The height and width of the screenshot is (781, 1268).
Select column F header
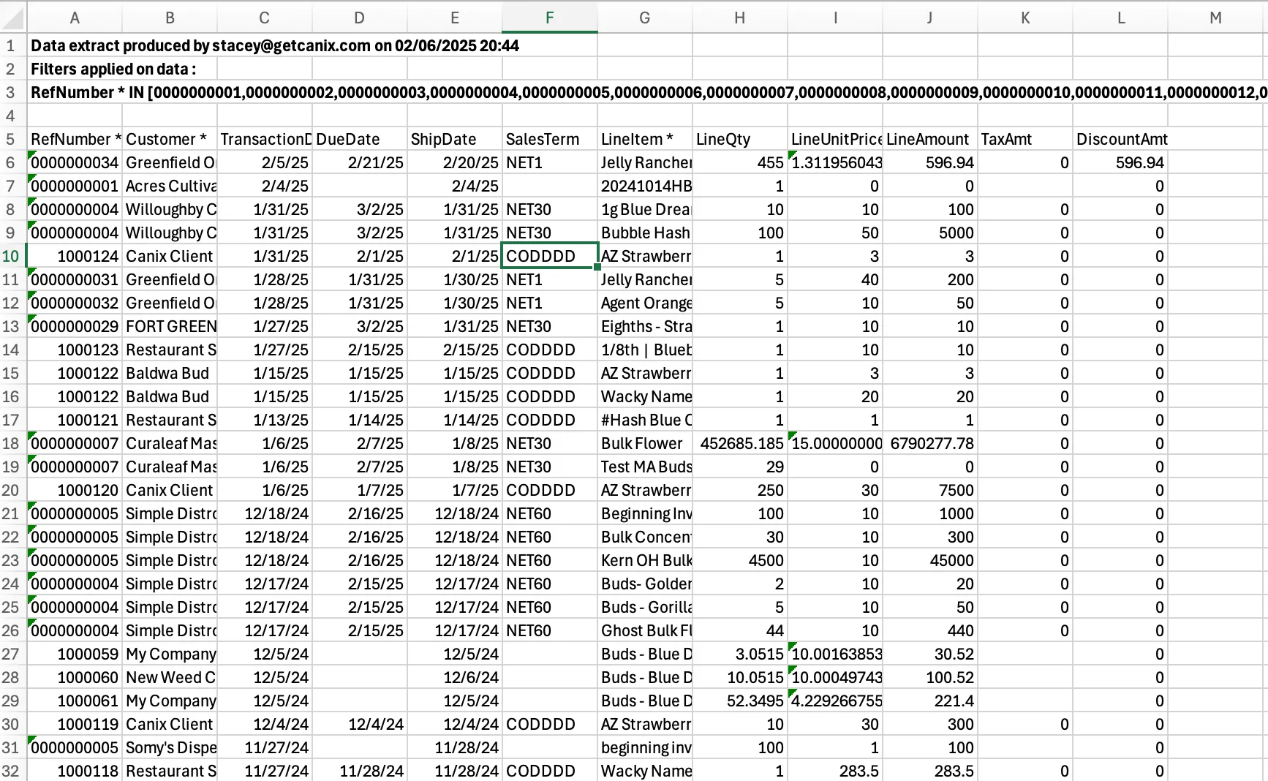coord(549,18)
